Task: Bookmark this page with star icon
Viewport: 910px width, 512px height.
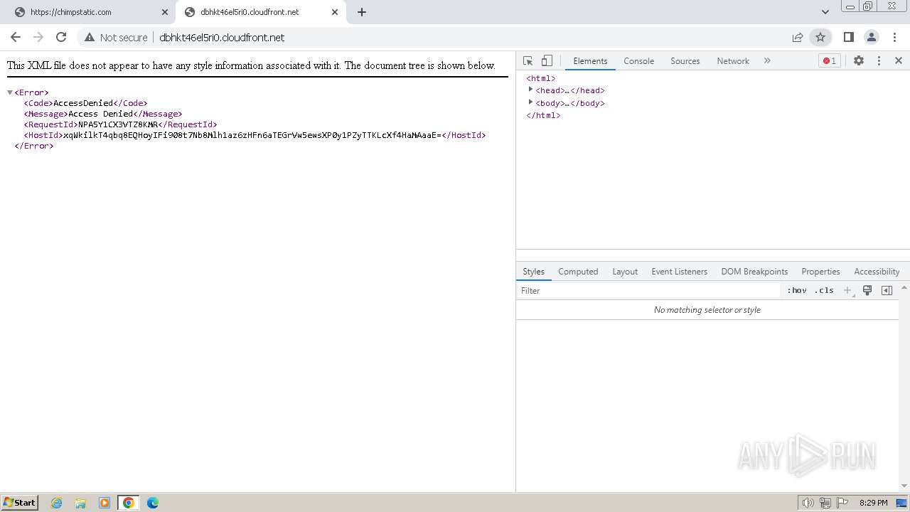Action: (820, 37)
